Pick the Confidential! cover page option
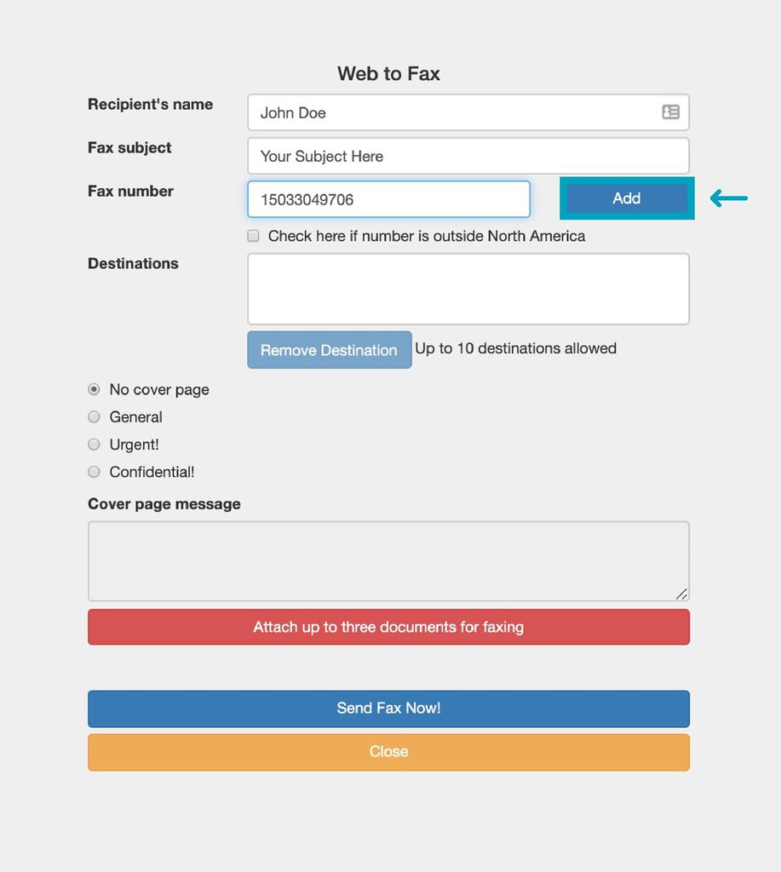The width and height of the screenshot is (781, 872). [94, 472]
